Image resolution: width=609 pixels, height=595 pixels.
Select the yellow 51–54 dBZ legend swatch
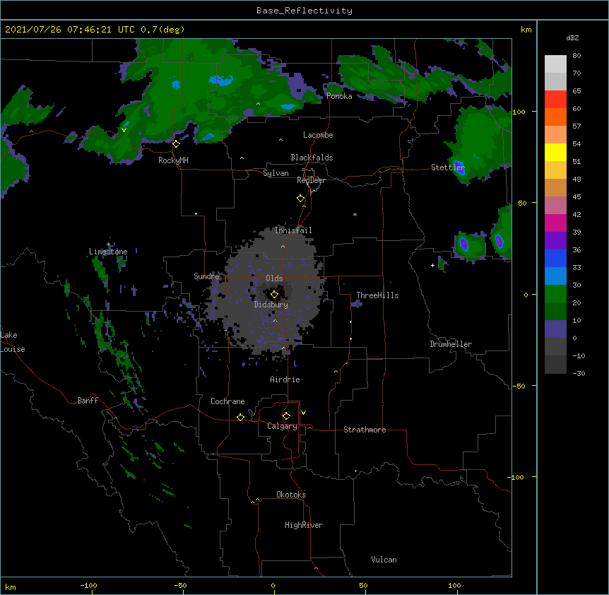555,152
